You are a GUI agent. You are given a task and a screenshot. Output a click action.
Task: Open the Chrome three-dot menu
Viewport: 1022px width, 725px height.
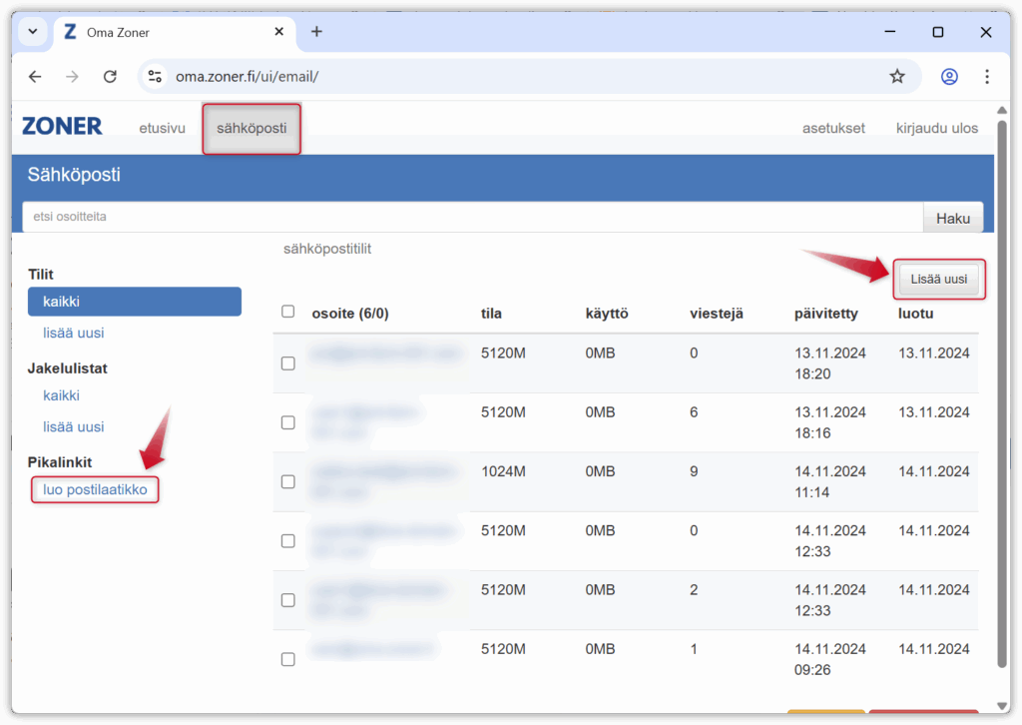point(987,77)
